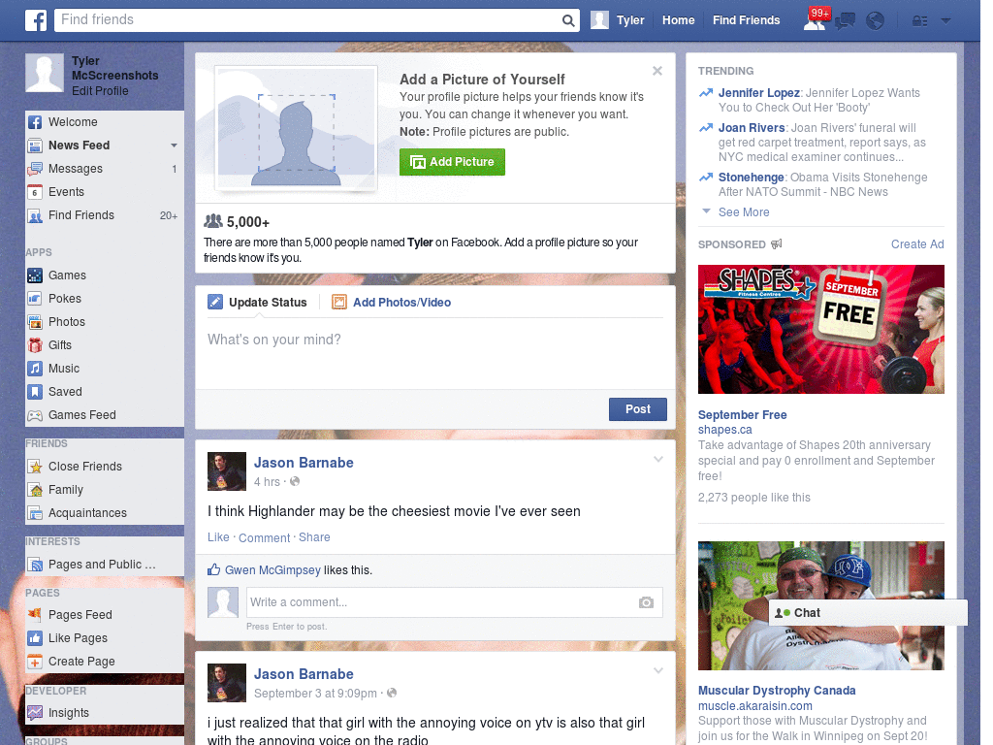Screen dimensions: 993x745
Task: Click the Find Friends sidebar icon
Action: tap(35, 215)
